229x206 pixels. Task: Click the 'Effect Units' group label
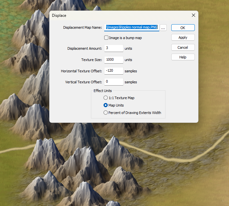pyautogui.click(x=103, y=91)
